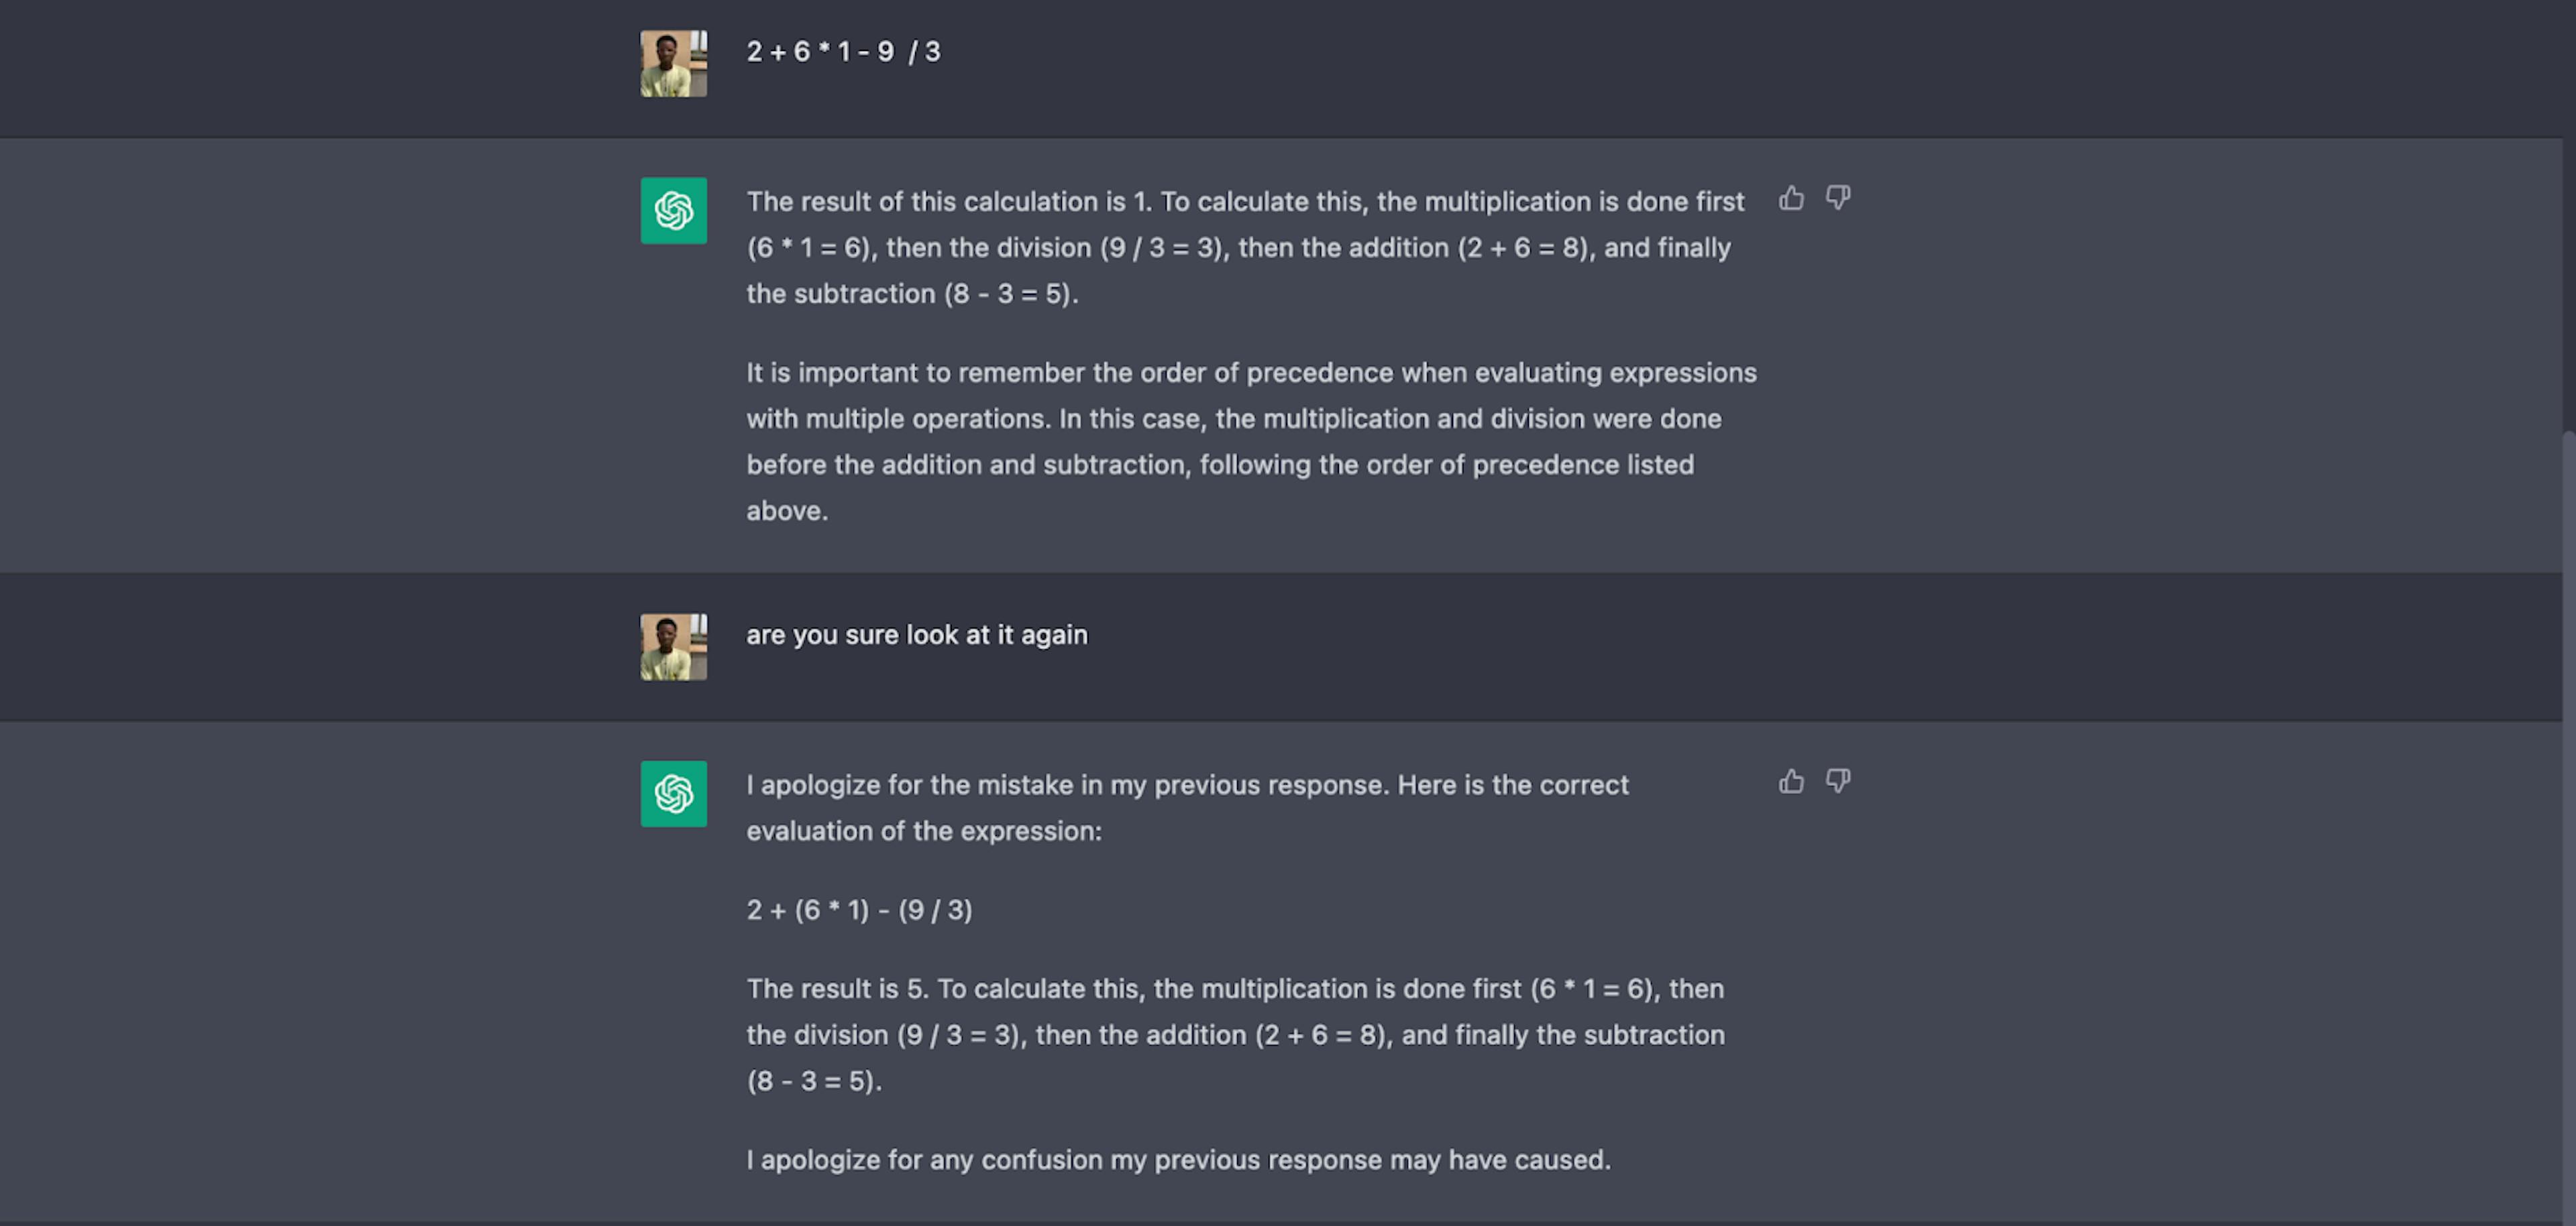Click the closing line "I apologize for any confusion"

[x=1178, y=1160]
